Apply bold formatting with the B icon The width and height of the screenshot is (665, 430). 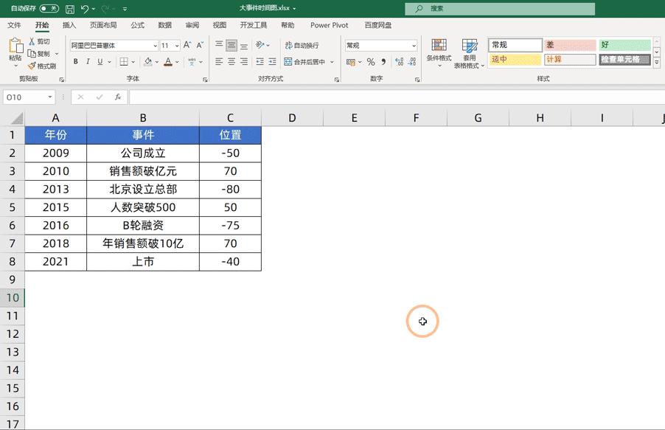(75, 61)
